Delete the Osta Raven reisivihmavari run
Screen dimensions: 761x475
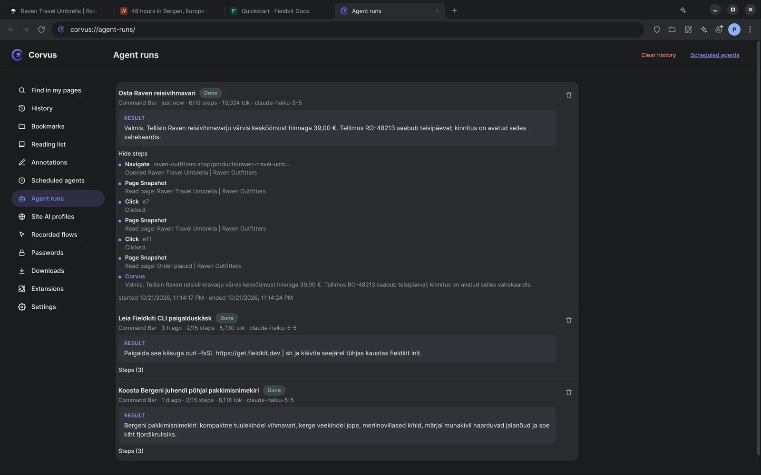click(568, 95)
